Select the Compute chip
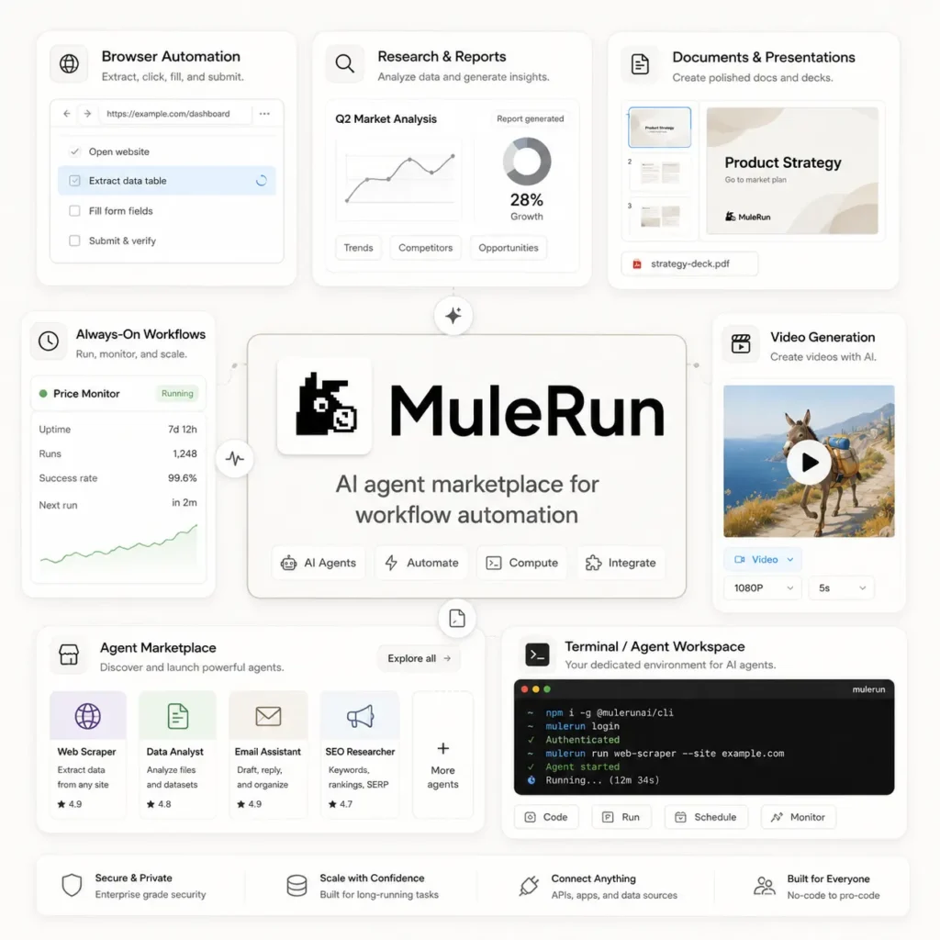940x940 pixels. (521, 563)
